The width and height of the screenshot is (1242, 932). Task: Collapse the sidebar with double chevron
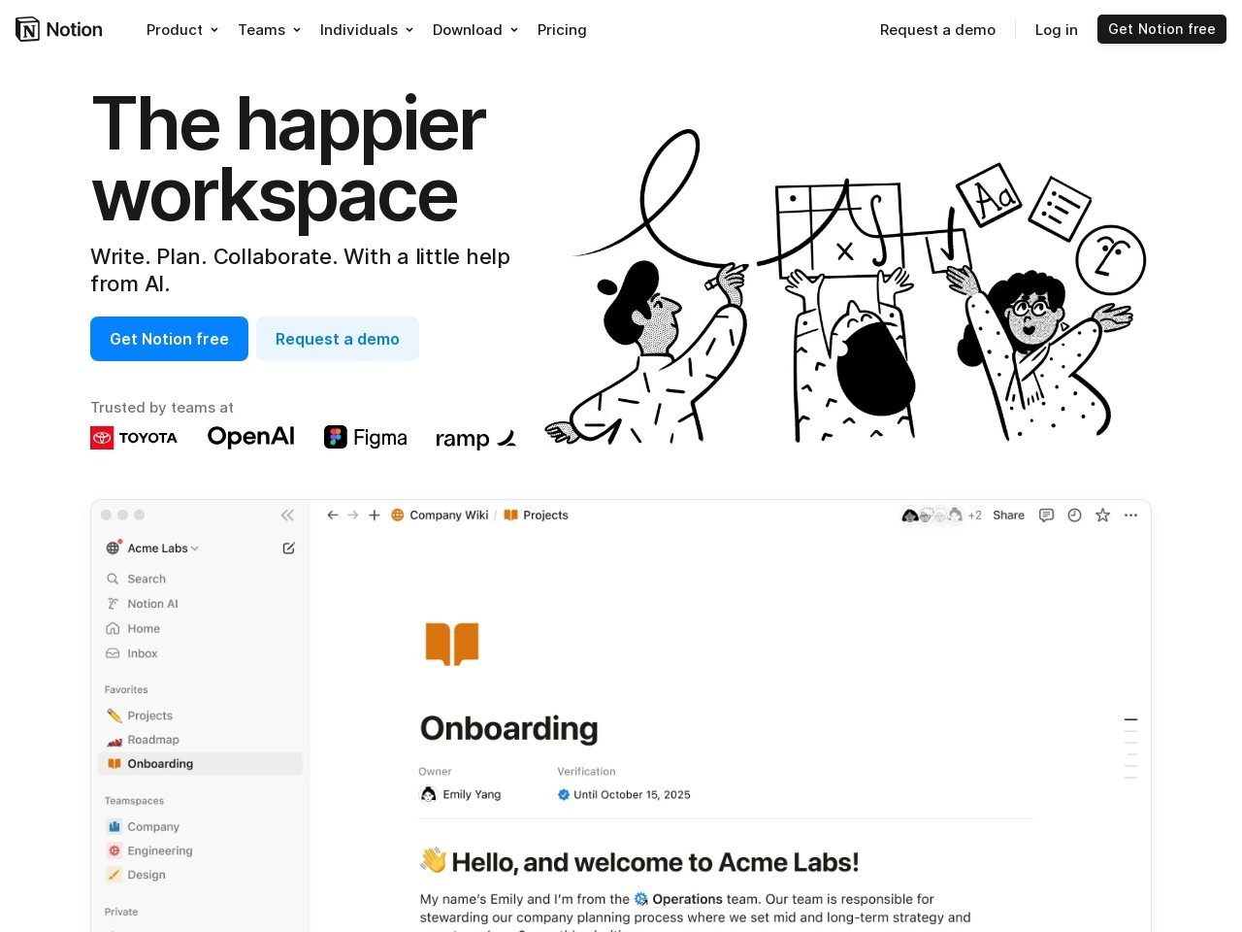(x=287, y=515)
